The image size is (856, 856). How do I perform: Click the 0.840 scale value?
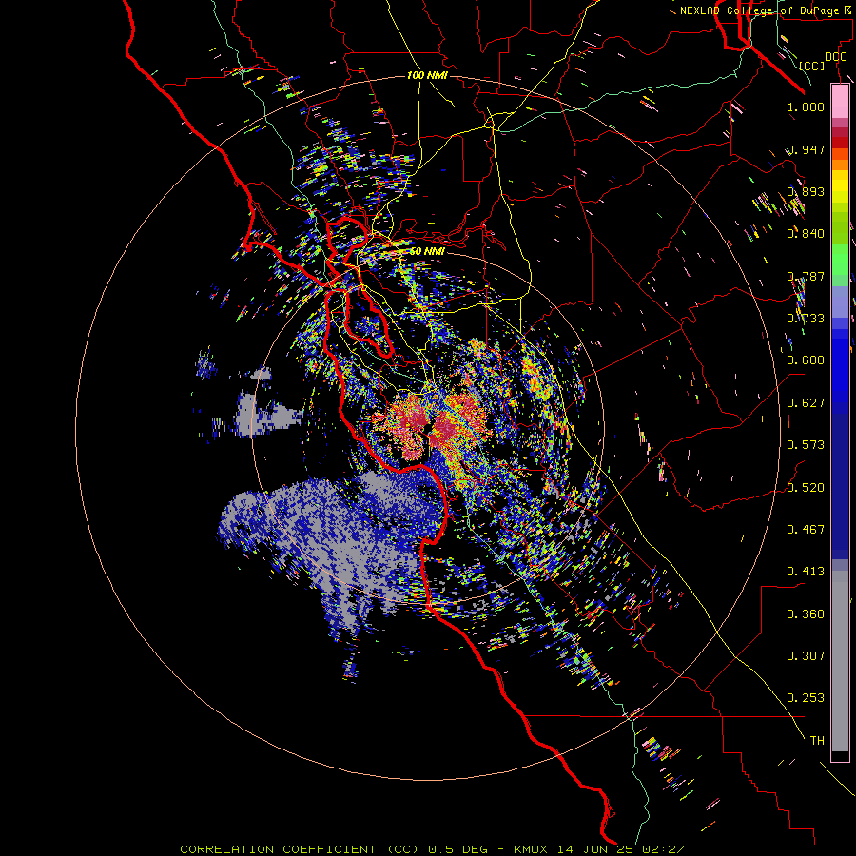(x=806, y=234)
